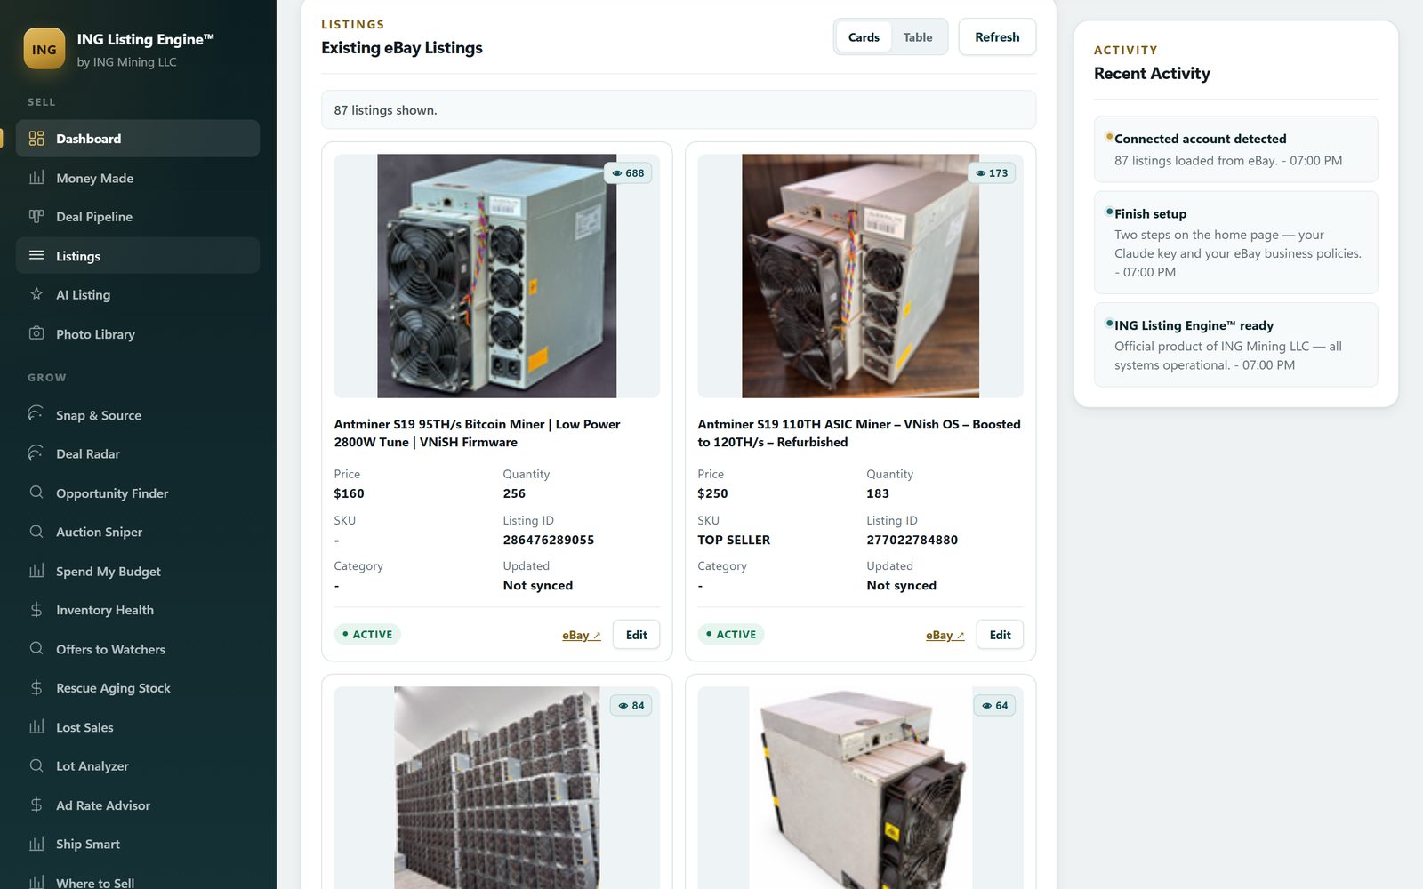The image size is (1423, 889).
Task: Click the Money Made chart icon
Action: pyautogui.click(x=36, y=178)
